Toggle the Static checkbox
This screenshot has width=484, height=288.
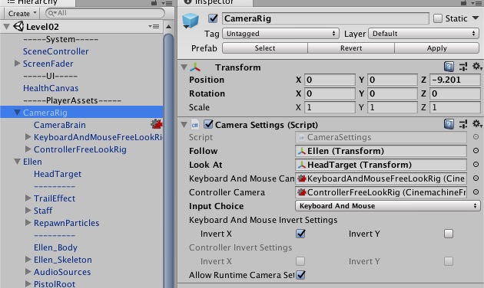[x=438, y=18]
